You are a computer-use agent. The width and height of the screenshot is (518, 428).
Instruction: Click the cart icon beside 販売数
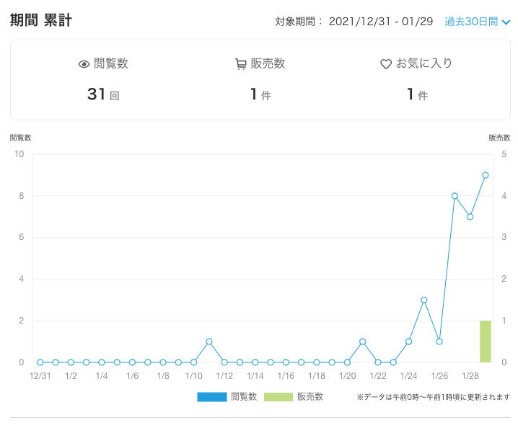pos(241,64)
